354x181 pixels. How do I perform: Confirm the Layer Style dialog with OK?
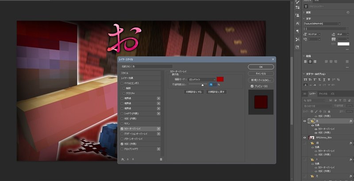click(261, 67)
